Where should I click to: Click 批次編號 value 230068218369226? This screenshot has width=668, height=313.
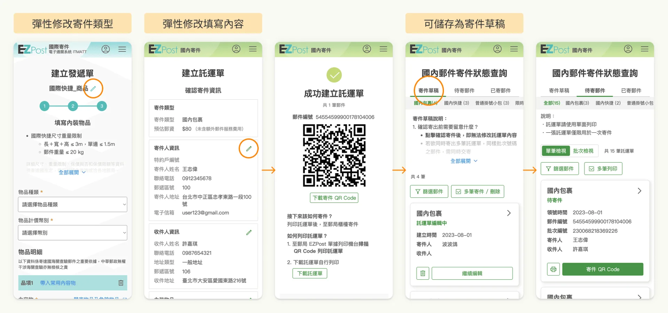pos(595,231)
